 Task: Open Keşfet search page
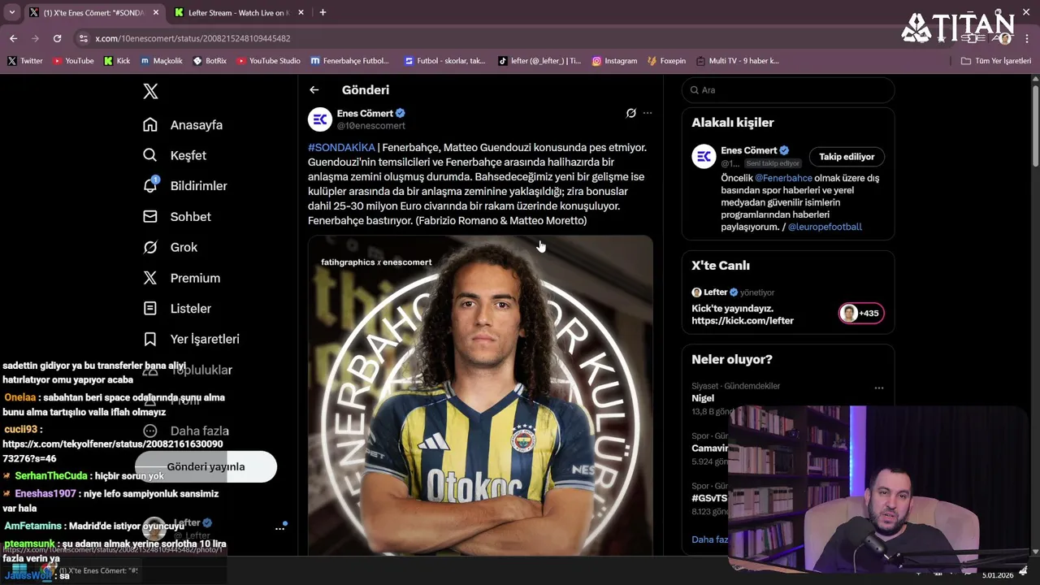click(x=175, y=155)
